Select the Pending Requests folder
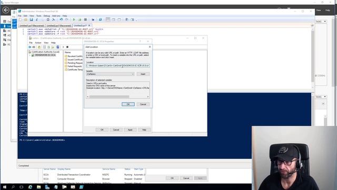337x190 pixels. tap(74, 63)
